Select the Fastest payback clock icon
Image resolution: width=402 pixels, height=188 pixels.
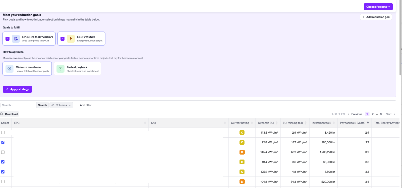(x=60, y=69)
